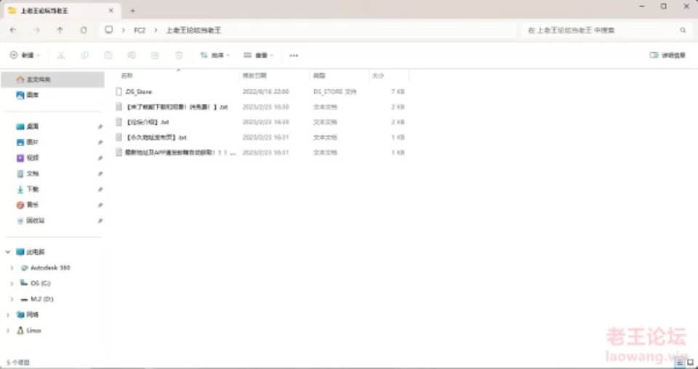Expand the OS (C:) drive node
The image size is (698, 369).
(12, 283)
